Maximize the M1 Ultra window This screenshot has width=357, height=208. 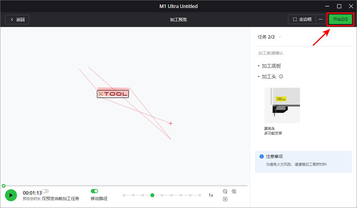pos(339,6)
